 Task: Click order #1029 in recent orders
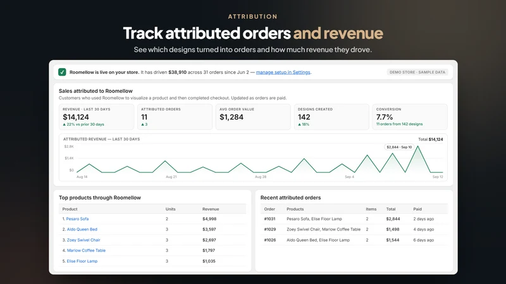click(x=270, y=229)
